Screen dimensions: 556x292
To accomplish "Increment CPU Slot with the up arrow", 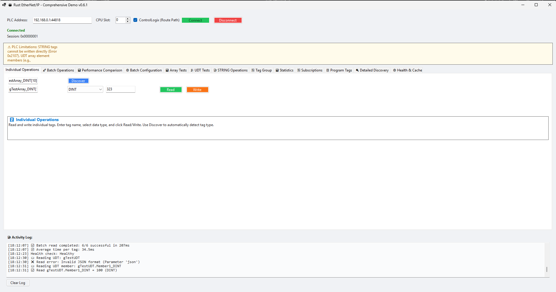I will pos(127,19).
